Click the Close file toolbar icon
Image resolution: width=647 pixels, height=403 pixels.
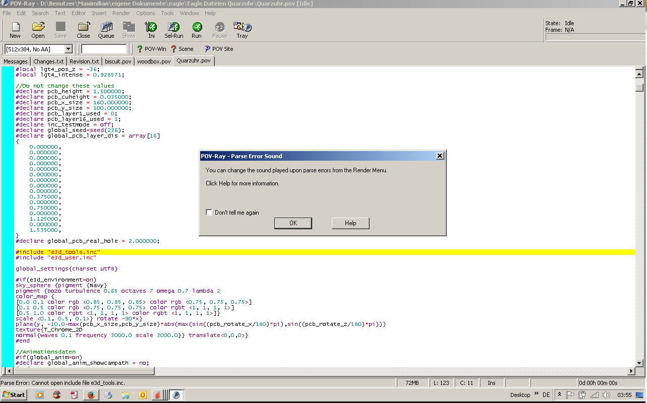click(83, 30)
